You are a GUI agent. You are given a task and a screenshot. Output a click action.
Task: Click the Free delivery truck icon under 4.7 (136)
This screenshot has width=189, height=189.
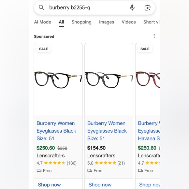[39, 171]
